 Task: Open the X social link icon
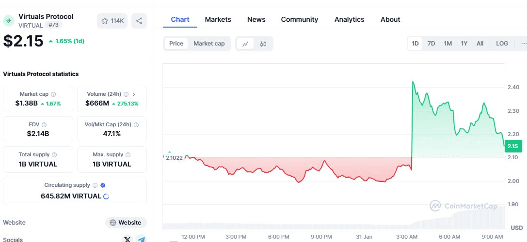click(127, 239)
